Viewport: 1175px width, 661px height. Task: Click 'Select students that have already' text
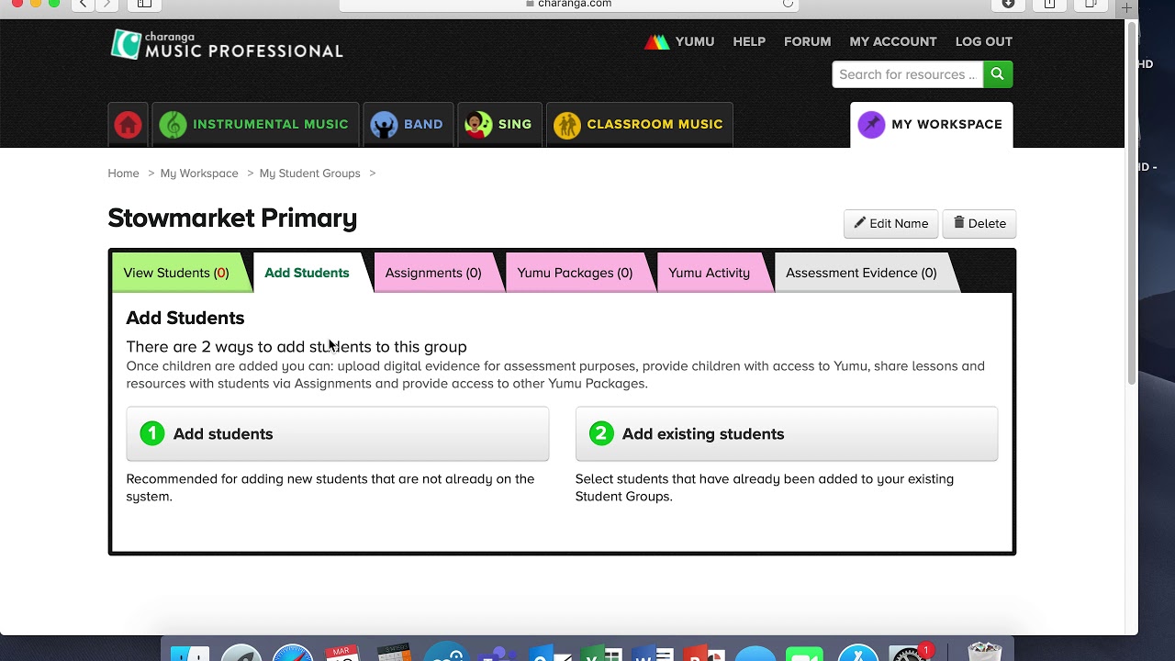765,487
